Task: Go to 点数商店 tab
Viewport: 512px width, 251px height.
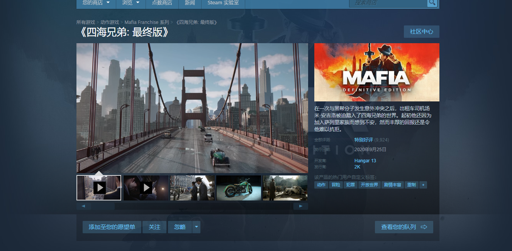Action: click(162, 3)
